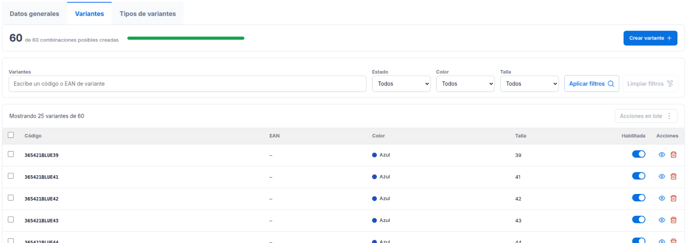Click the Talla column header
688x243 pixels.
520,136
